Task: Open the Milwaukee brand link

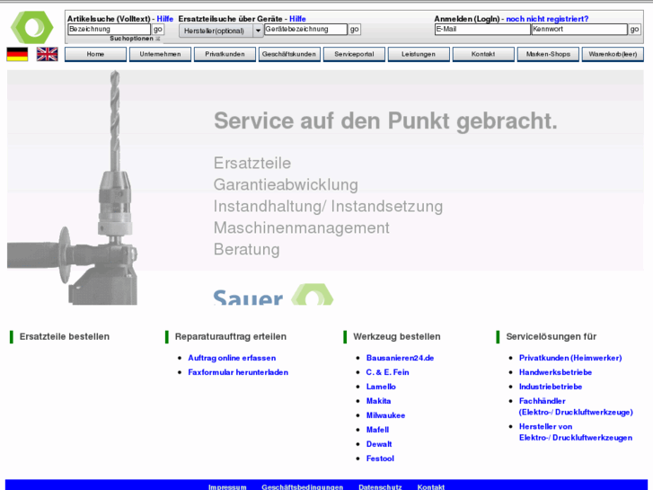Action: [x=385, y=415]
